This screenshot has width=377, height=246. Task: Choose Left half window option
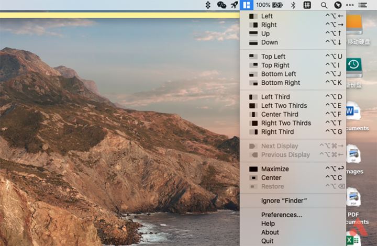click(267, 16)
